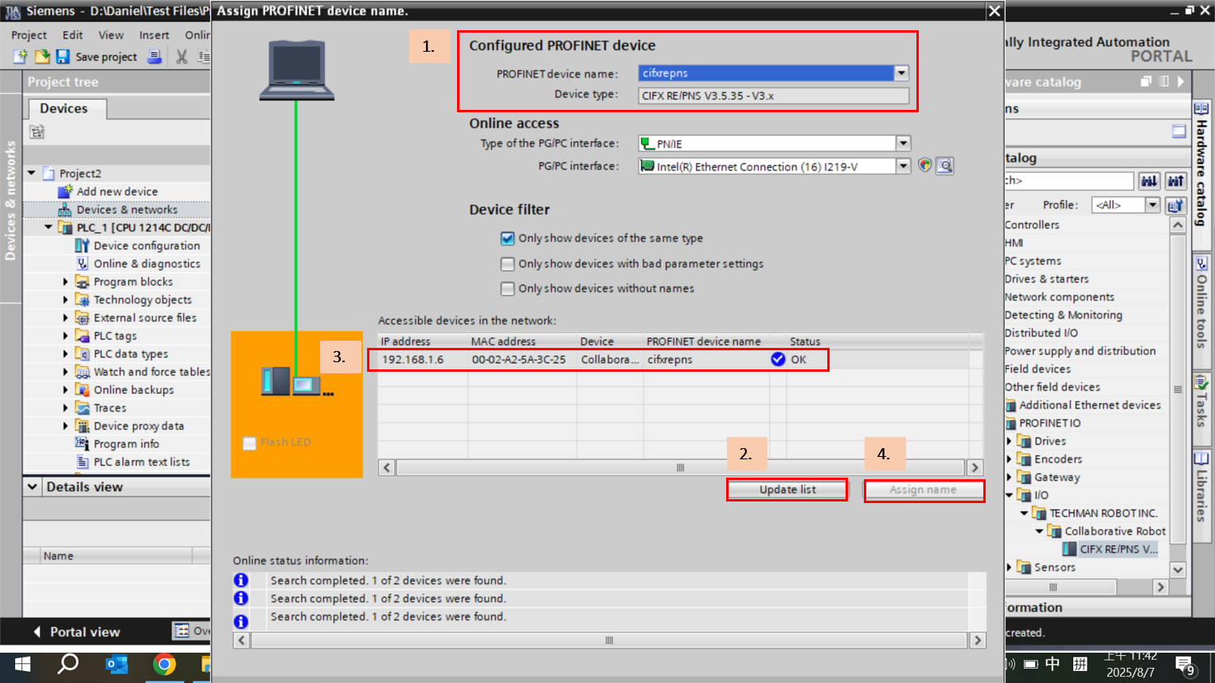Click the Devices panel grid icon
This screenshot has height=683, width=1215.
[37, 132]
